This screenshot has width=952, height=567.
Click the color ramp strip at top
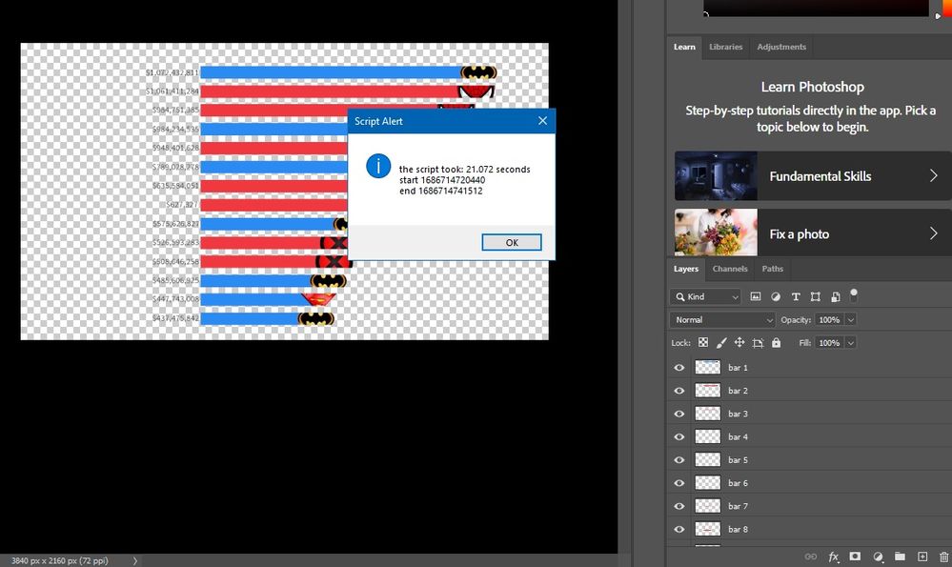pos(816,8)
